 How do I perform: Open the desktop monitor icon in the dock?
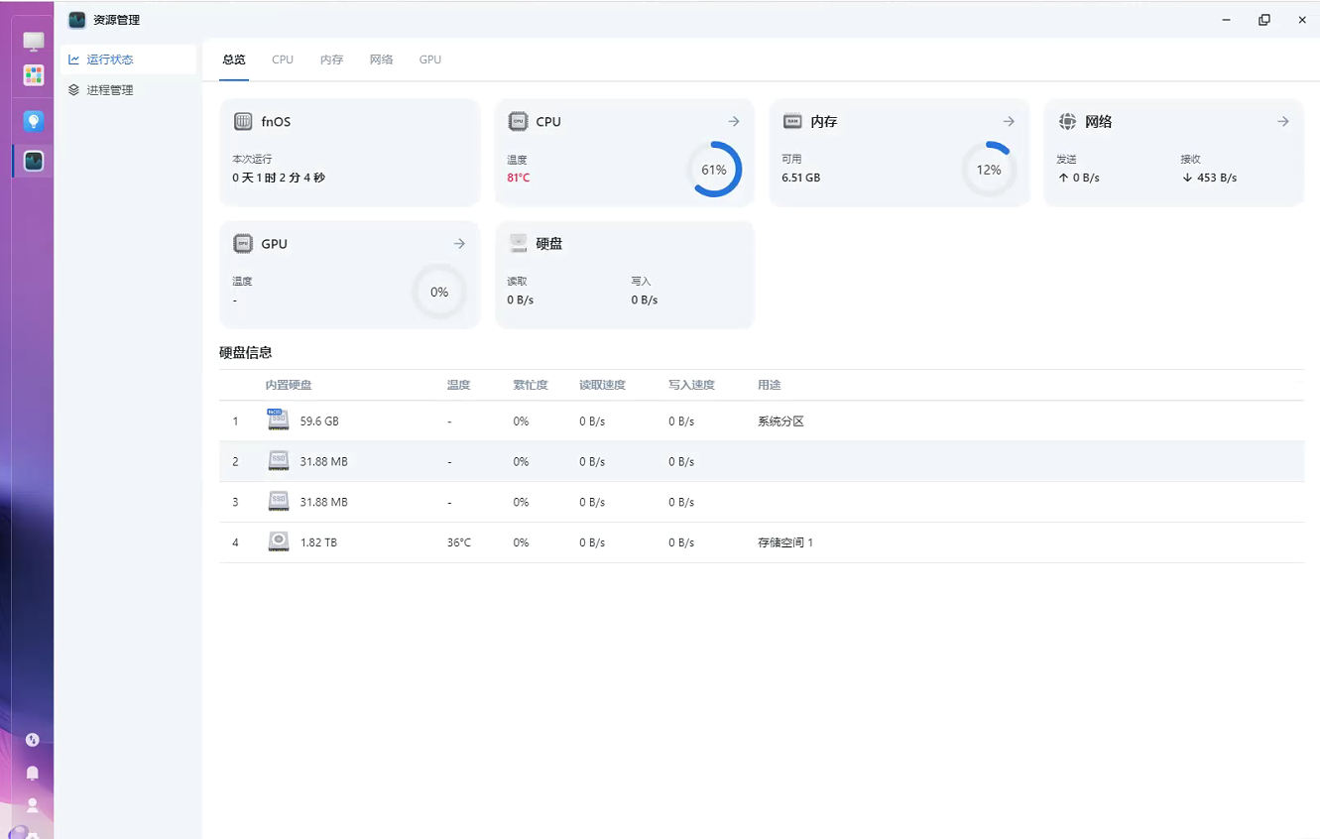pyautogui.click(x=34, y=42)
